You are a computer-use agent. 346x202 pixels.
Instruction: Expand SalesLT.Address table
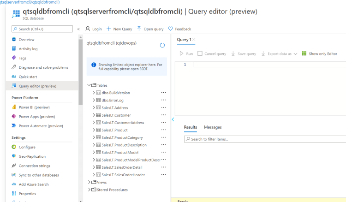[94, 107]
